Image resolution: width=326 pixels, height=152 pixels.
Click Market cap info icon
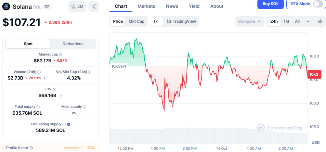point(60,55)
